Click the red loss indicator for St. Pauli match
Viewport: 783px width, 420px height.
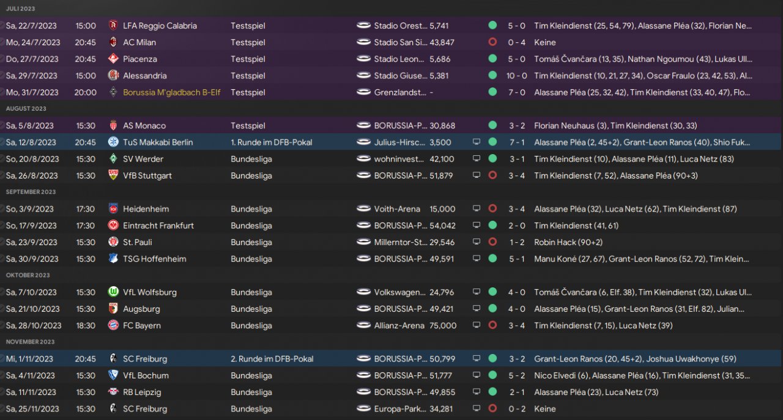(x=492, y=242)
